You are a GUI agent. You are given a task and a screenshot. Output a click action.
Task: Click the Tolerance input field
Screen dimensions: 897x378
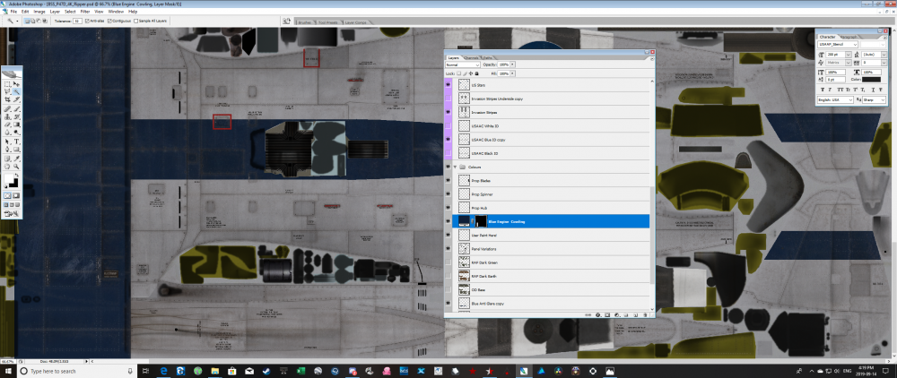[x=78, y=19]
